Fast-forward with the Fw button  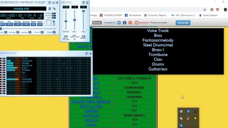pyautogui.click(x=9, y=24)
